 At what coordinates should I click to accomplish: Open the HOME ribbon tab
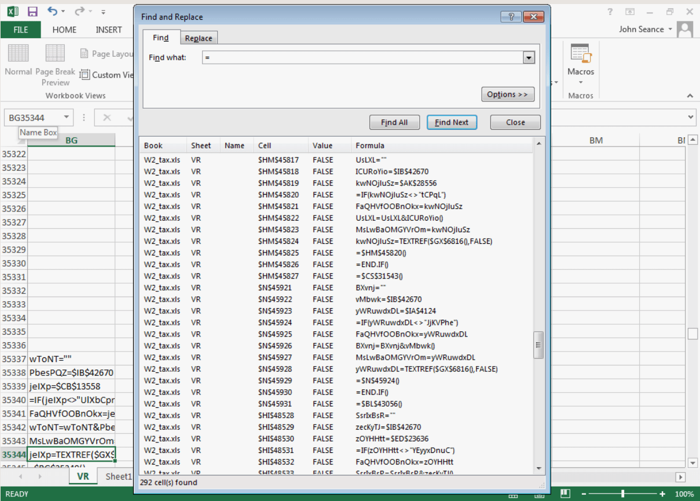click(64, 30)
